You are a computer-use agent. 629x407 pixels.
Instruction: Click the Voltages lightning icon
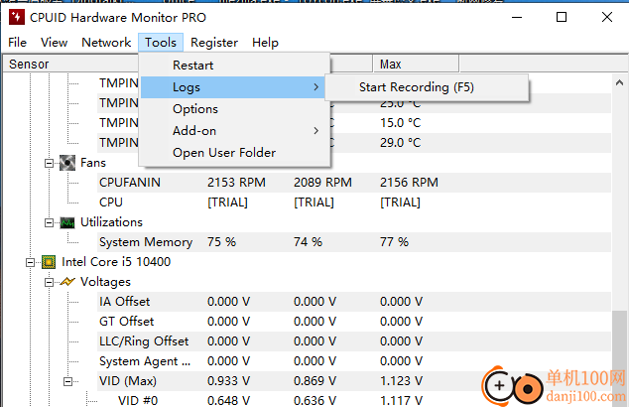point(67,282)
